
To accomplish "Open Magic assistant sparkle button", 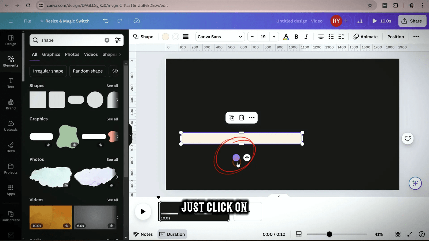I will [x=415, y=183].
